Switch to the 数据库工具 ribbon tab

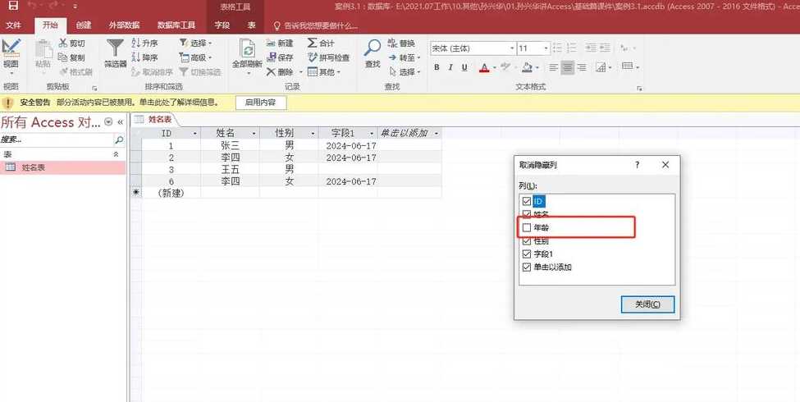click(x=176, y=25)
